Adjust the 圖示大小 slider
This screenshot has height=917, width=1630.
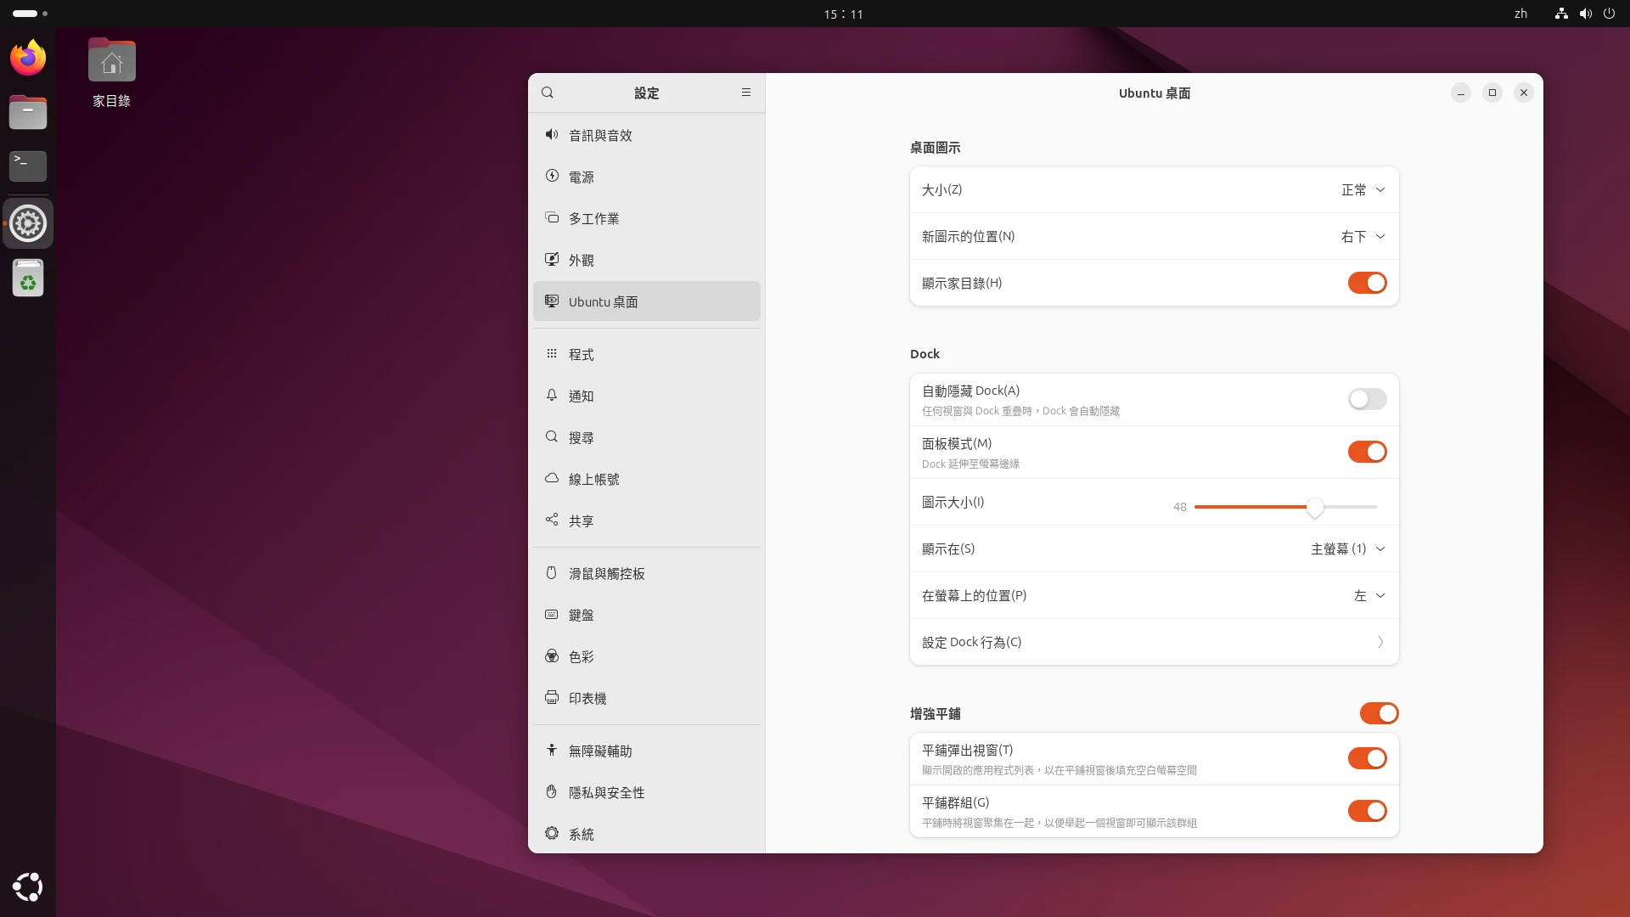[1315, 507]
